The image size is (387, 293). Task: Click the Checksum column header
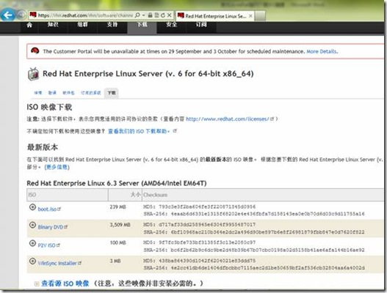pyautogui.click(x=263, y=195)
